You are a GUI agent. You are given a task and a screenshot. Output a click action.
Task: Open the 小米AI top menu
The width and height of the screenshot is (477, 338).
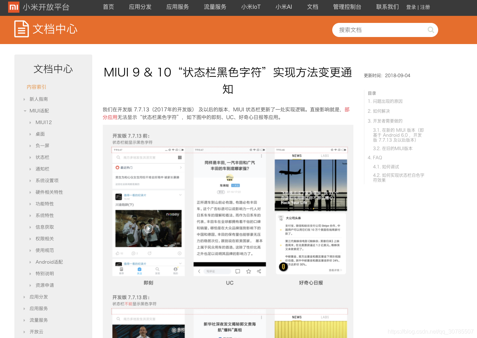[284, 7]
